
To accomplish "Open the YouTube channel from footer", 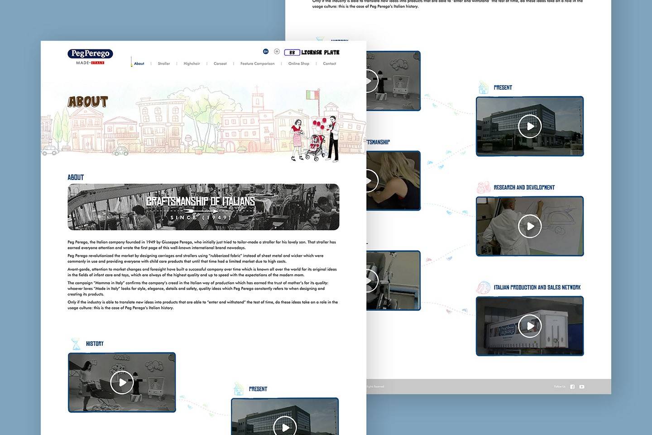I will pyautogui.click(x=582, y=387).
